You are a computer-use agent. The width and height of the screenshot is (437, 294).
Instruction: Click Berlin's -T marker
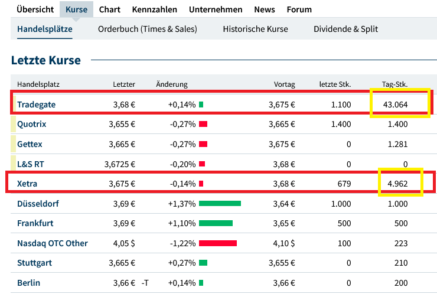[145, 283]
